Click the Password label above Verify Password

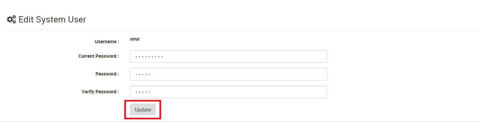tap(107, 74)
